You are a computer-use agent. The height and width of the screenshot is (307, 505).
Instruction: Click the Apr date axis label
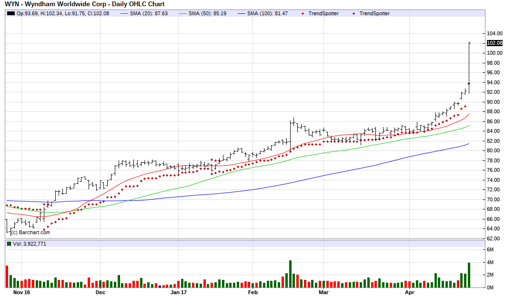coord(409,292)
